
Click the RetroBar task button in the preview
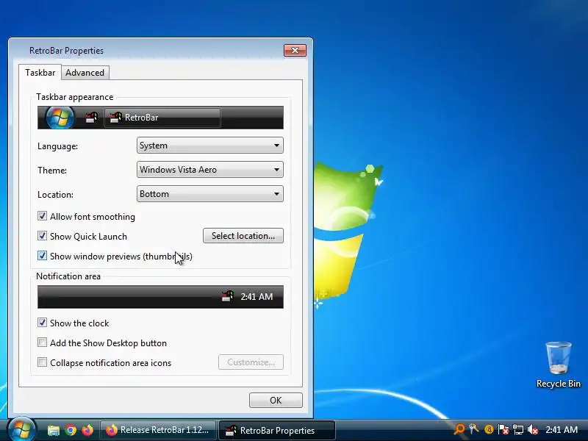(x=162, y=118)
